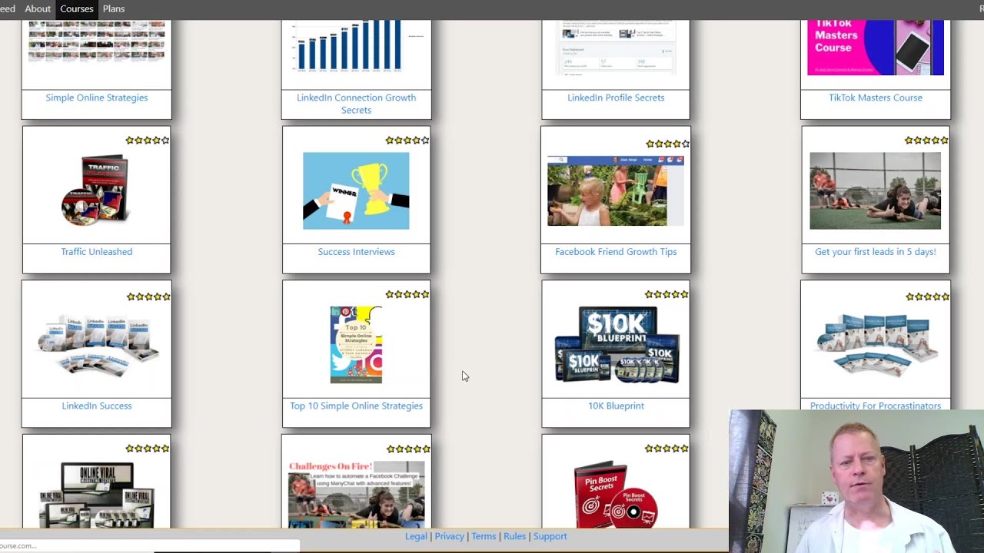This screenshot has height=553, width=984.
Task: Click star rating on Productivity For Procrastinators
Action: pos(927,296)
